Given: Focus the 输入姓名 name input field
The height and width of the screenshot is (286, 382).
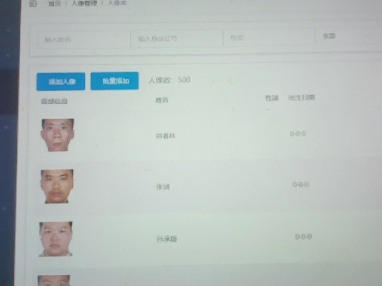Looking at the screenshot, I should [x=84, y=39].
